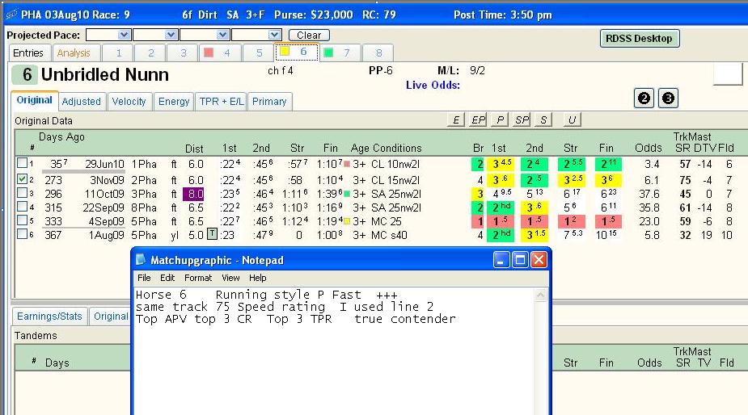Click the circled 2 icon button
The image size is (748, 415).
pos(644,99)
